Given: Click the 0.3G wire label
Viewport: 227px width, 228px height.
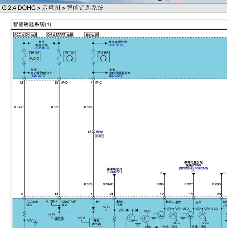Looking at the screenshot, I should [x=160, y=184].
